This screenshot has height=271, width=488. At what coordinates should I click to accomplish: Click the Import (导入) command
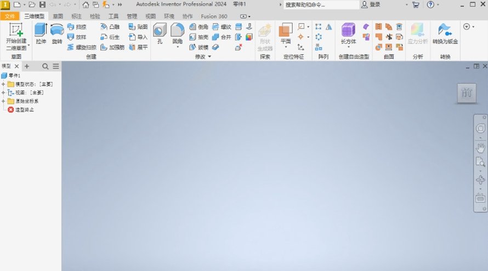point(138,37)
